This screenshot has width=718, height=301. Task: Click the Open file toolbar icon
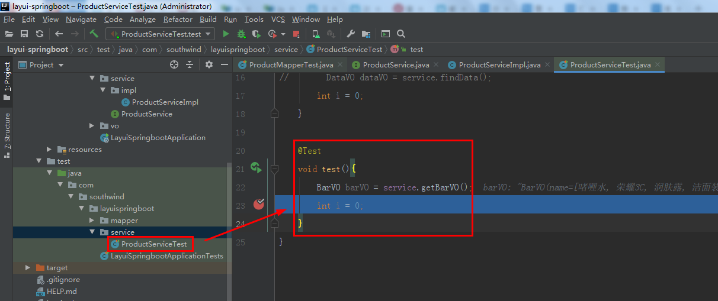9,34
